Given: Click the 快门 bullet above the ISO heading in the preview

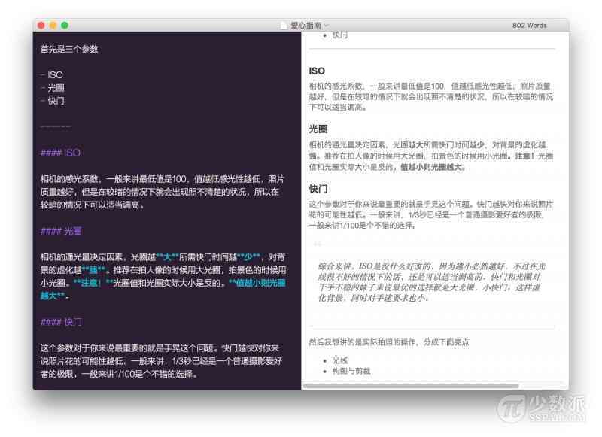Looking at the screenshot, I should click(340, 35).
